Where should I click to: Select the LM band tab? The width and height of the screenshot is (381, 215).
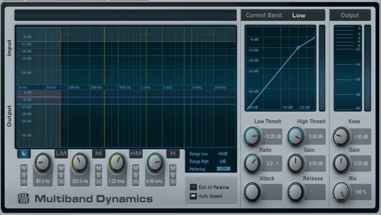coord(61,153)
